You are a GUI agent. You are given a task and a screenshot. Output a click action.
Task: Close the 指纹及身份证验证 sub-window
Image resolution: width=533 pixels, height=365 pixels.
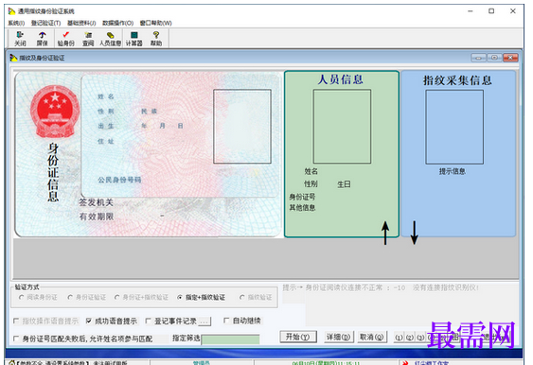coord(510,58)
